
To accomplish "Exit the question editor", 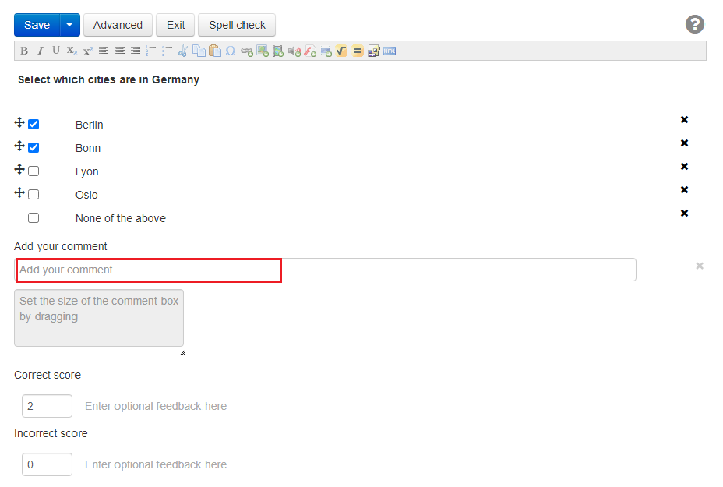I will (176, 25).
